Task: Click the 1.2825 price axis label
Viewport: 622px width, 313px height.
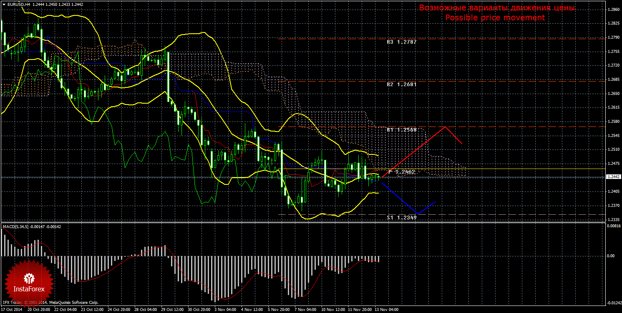Action: pos(614,23)
